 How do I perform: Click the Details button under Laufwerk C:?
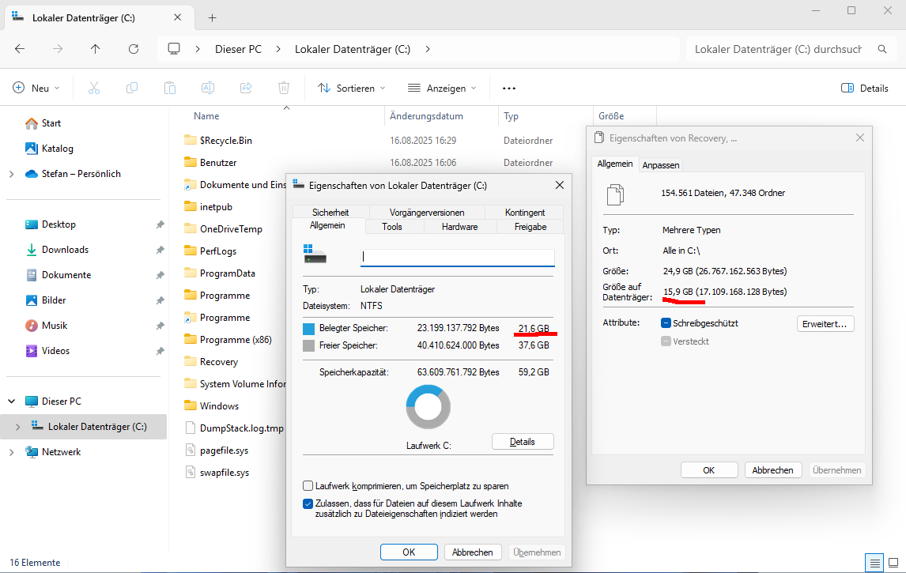tap(522, 442)
